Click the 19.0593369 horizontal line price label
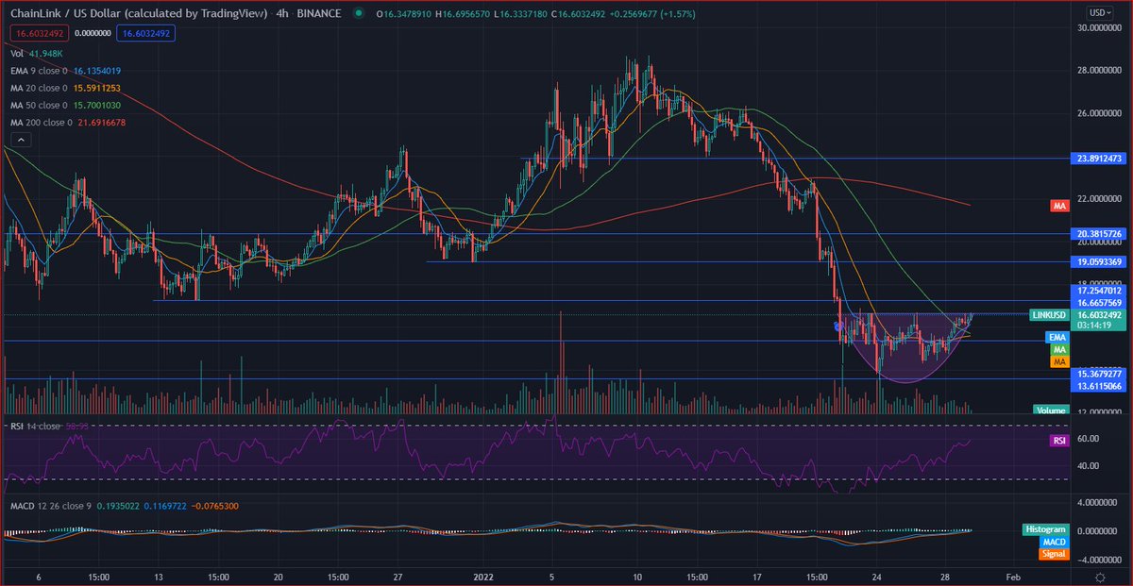The height and width of the screenshot is (586, 1133). click(x=1098, y=261)
